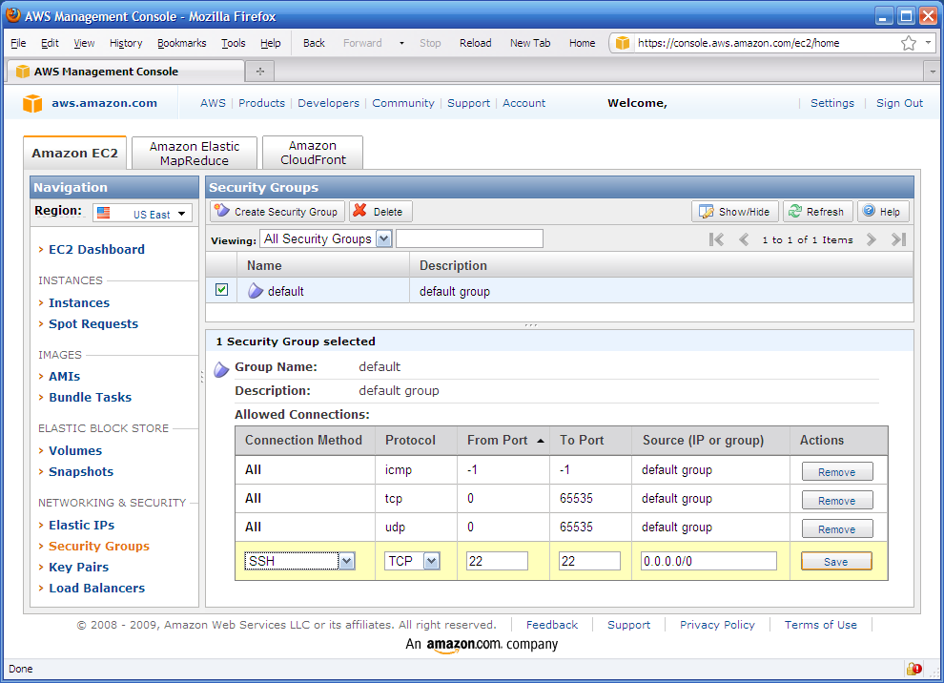Click the Reload toolbar button
The width and height of the screenshot is (944, 683).
click(x=476, y=43)
